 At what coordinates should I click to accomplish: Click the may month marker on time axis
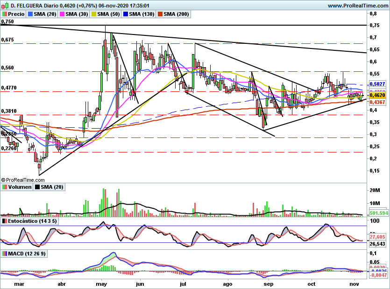pyautogui.click(x=101, y=284)
